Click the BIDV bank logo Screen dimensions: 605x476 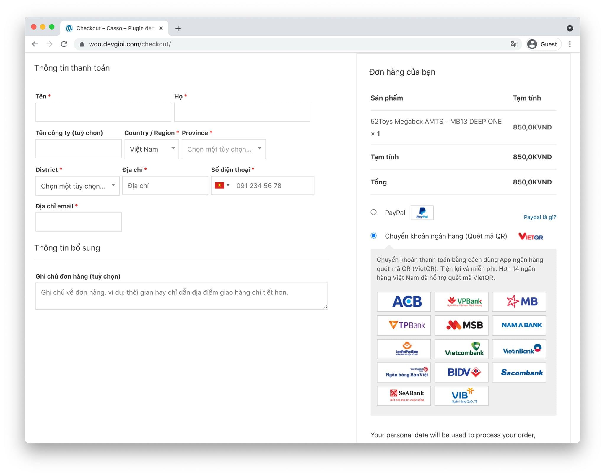pos(461,373)
